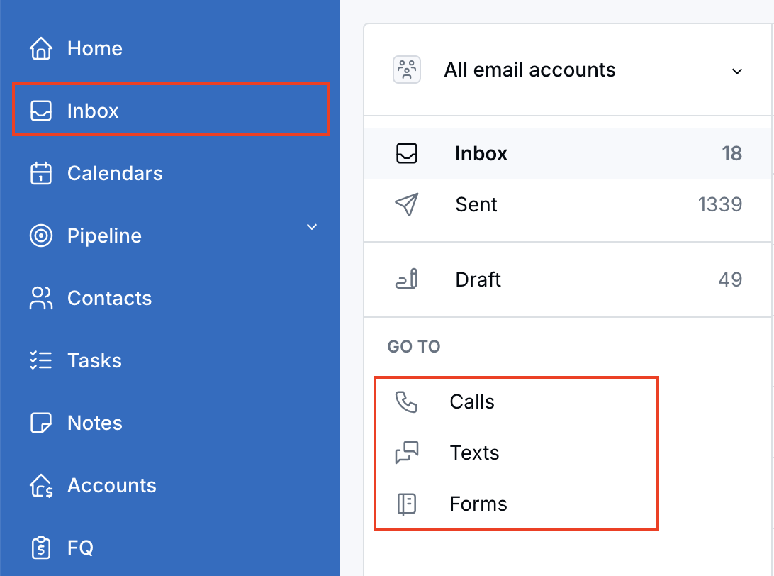Open the Tasks checklist icon

click(41, 360)
